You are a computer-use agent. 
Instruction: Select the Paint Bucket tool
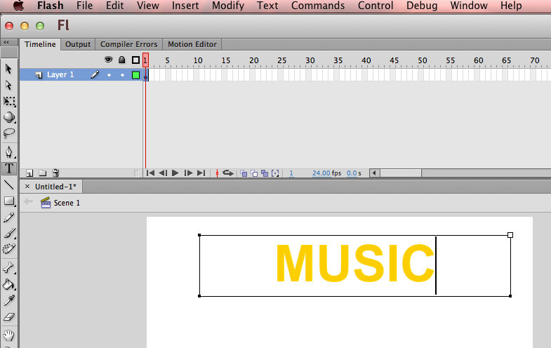click(x=9, y=284)
